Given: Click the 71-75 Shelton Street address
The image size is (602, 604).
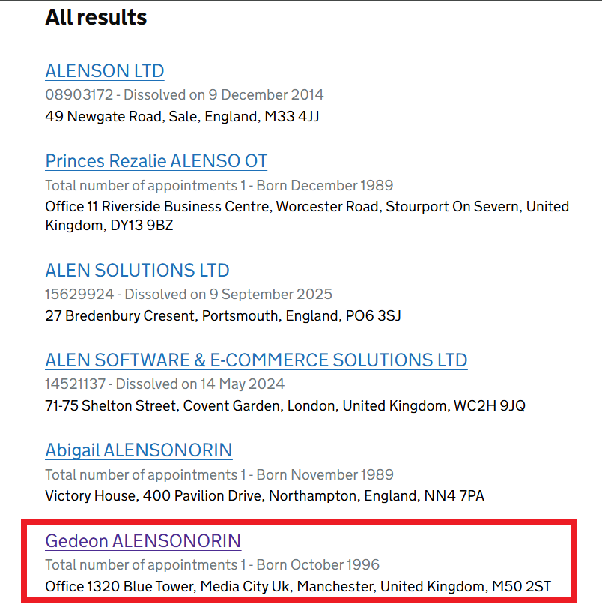Looking at the screenshot, I should tap(285, 405).
